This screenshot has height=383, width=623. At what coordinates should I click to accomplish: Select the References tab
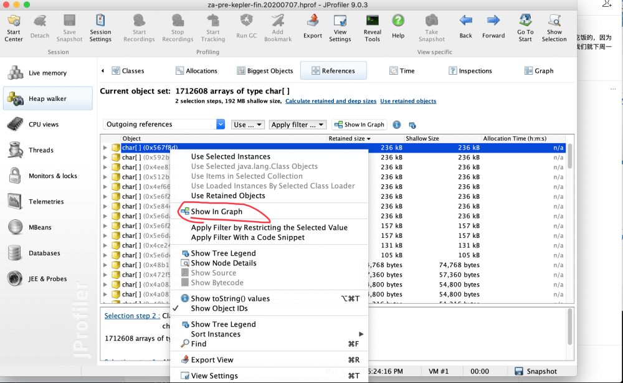coord(333,71)
